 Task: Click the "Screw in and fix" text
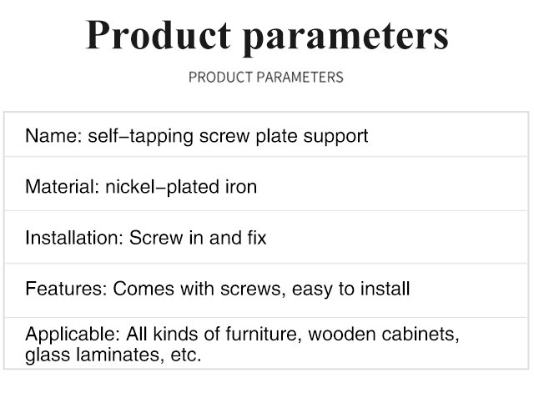[x=198, y=238]
